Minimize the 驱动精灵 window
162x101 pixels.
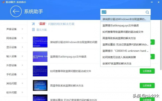152,2
